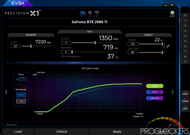Click the GPU voltage slider handle

tap(72, 52)
